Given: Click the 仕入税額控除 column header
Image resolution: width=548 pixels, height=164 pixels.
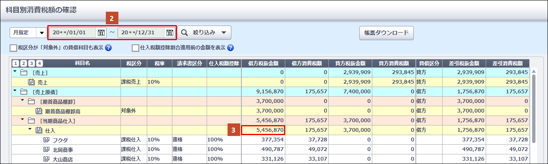Looking at the screenshot, I should click(224, 63).
